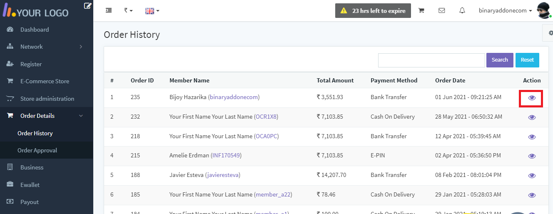Click the purple Search button
553x214 pixels.
(500, 60)
